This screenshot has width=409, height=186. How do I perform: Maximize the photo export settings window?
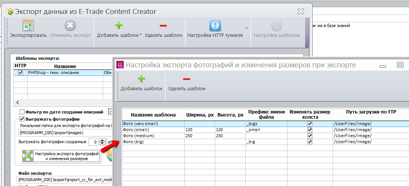(400, 65)
